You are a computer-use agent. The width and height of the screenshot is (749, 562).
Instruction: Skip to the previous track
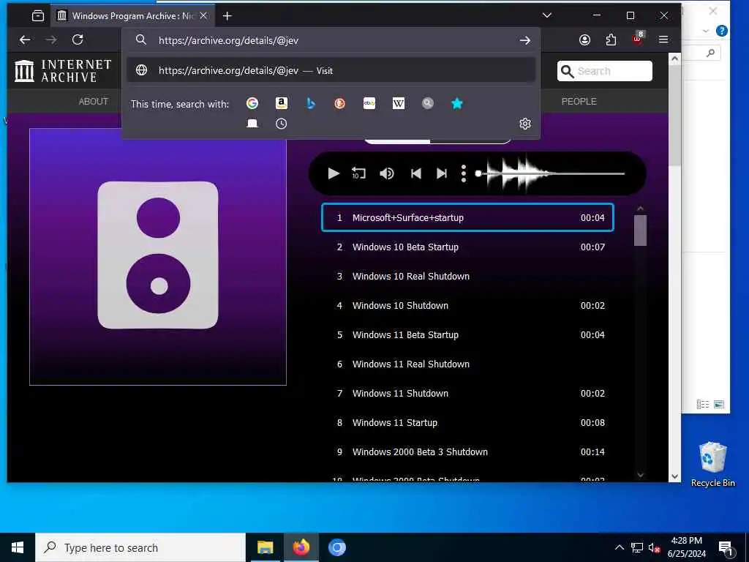[416, 173]
